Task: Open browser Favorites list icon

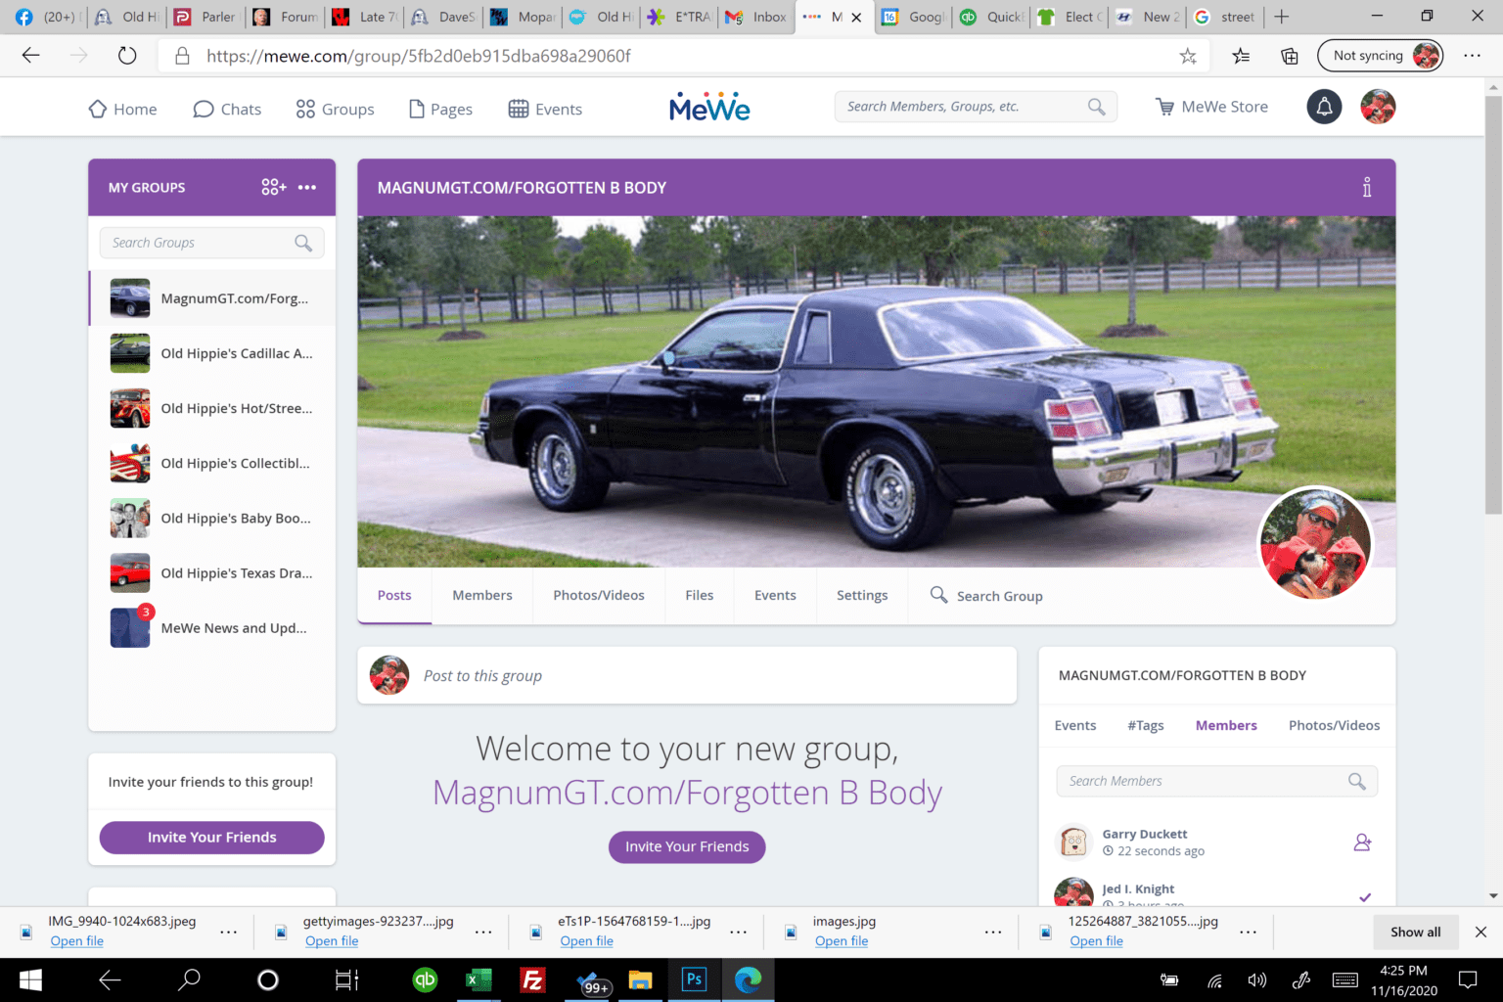Action: 1241,56
